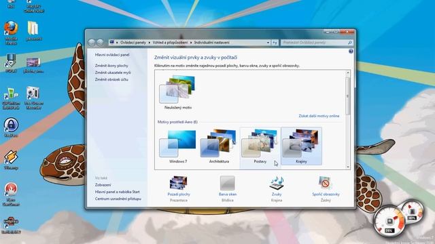Image resolution: width=435 pixels, height=244 pixels.
Task: Expand arrow before Ovládací panely breadcrumb
Action: [117, 43]
